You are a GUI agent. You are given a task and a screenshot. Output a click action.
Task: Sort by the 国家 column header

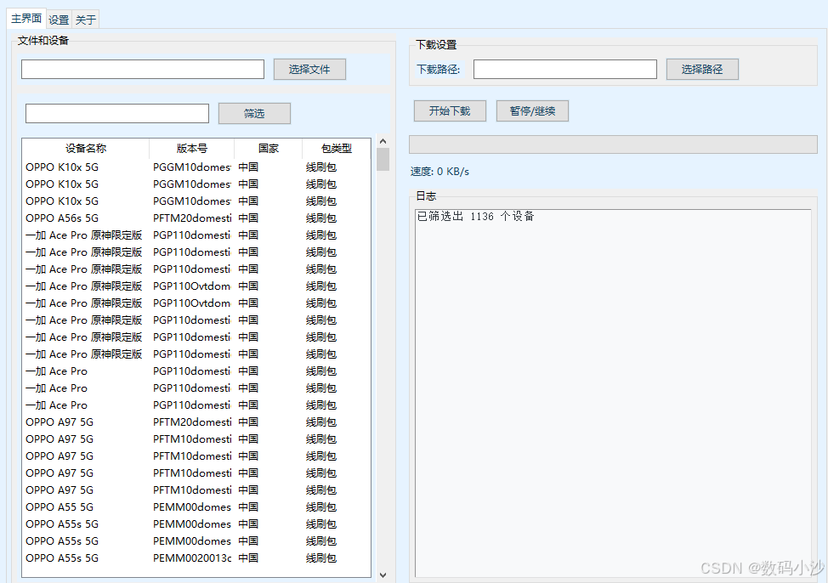(x=269, y=149)
